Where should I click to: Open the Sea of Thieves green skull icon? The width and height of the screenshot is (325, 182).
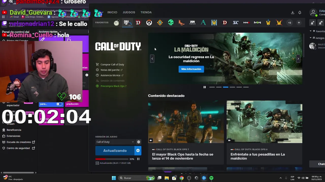click(x=171, y=23)
